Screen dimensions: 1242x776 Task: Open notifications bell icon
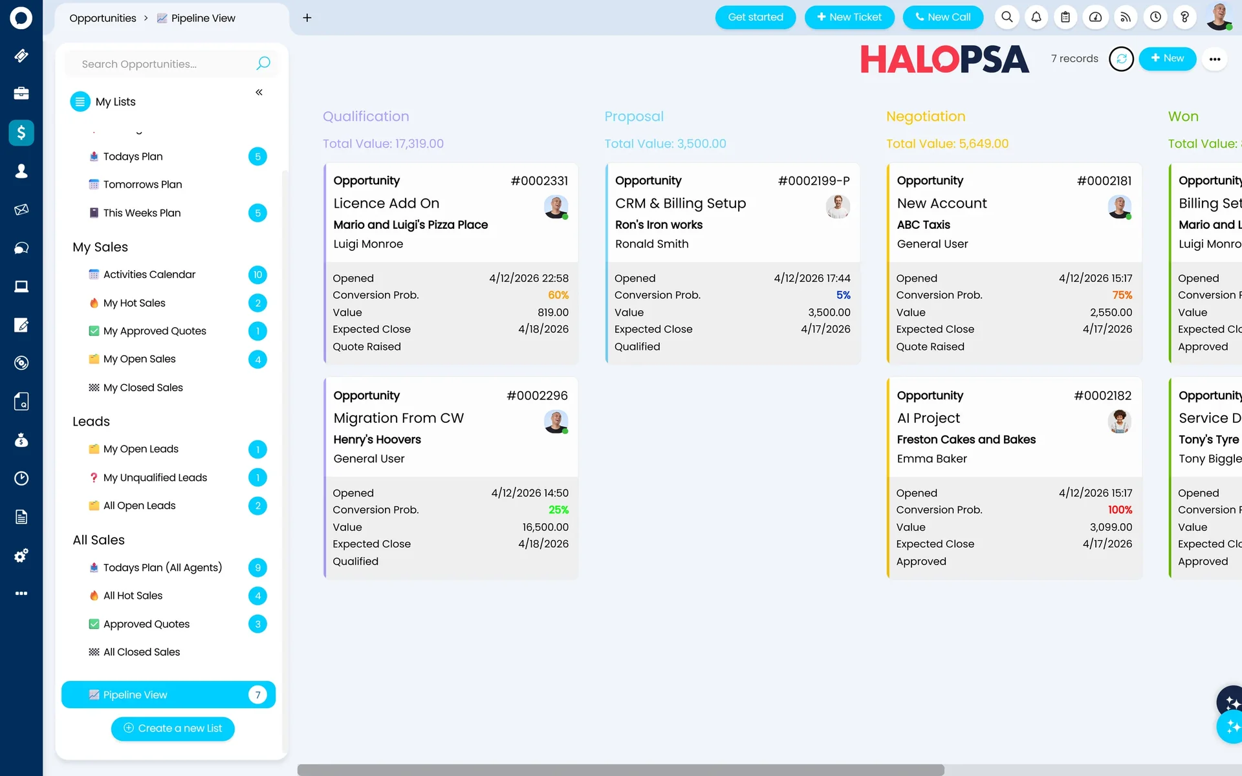(1036, 17)
